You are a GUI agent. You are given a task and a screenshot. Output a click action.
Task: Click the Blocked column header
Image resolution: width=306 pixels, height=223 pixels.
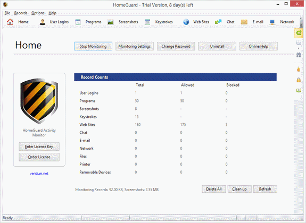233,85
